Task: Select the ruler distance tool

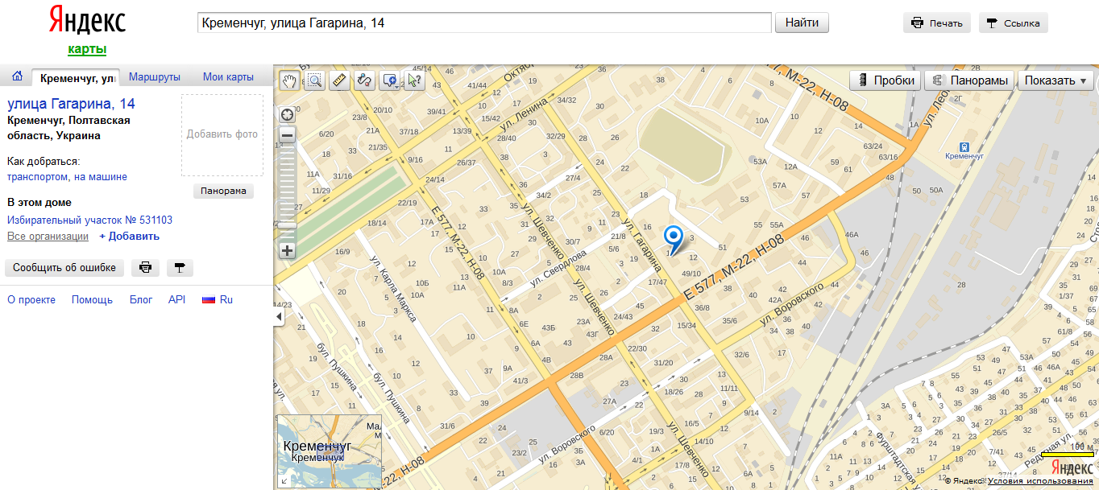Action: [x=339, y=80]
